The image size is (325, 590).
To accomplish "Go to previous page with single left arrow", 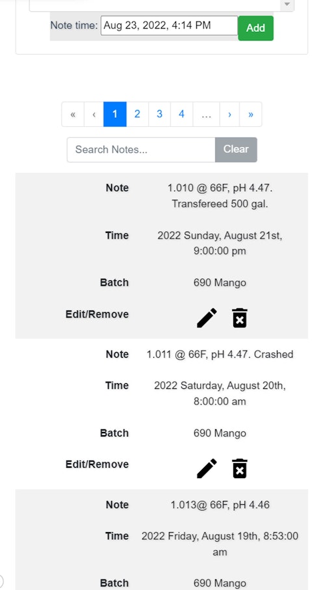I will click(94, 114).
